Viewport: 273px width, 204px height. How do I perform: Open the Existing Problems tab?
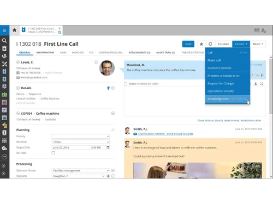(x=111, y=53)
